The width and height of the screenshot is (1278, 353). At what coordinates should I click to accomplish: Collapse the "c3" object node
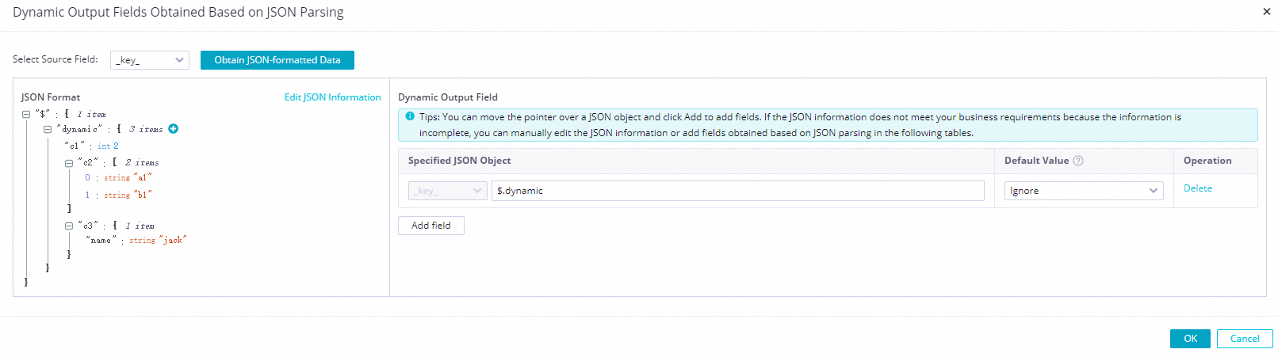point(69,226)
